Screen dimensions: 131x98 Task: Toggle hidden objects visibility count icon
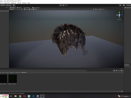click(x=34, y=9)
